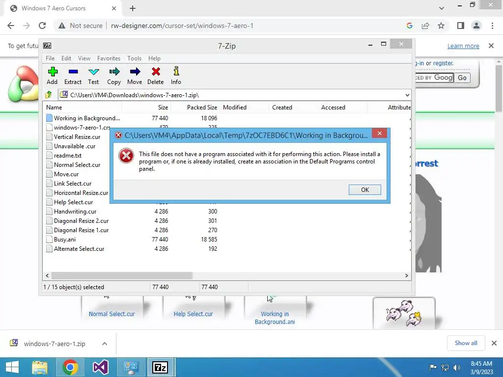Select Busy.ani file
Screen dimensions: 503x377
(65, 240)
